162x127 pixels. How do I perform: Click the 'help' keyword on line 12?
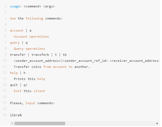(x=14, y=73)
